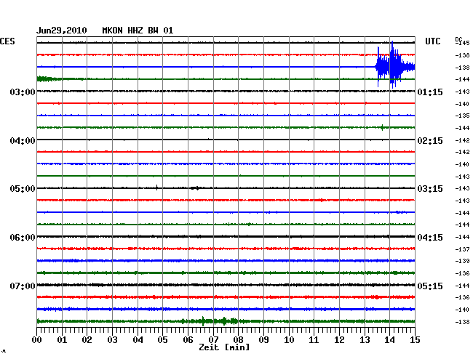The width and height of the screenshot is (473, 359).
Task: Click the 03:15 UTC time label
Action: click(x=430, y=189)
